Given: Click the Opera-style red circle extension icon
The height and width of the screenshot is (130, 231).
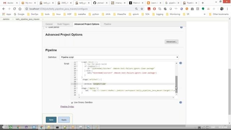Looking at the screenshot, I should [154, 9].
